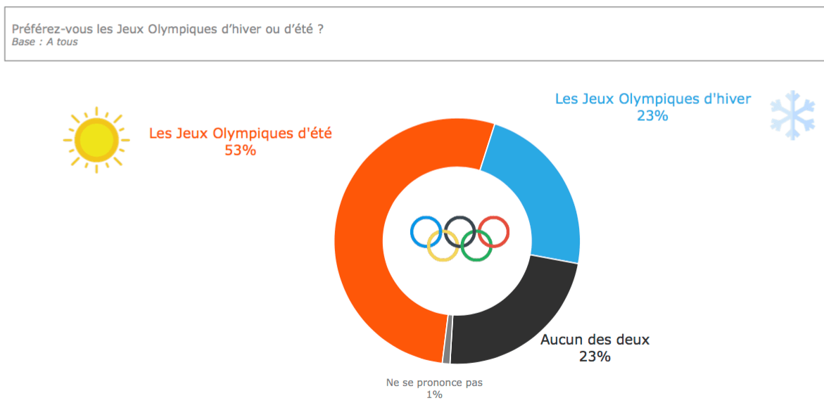Click the Les Jeux Olympiques d'été label
Viewport: 824px width, 403px height.
[241, 134]
